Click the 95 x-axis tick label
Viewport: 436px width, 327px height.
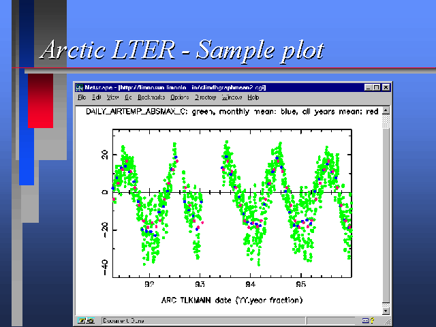pos(300,284)
